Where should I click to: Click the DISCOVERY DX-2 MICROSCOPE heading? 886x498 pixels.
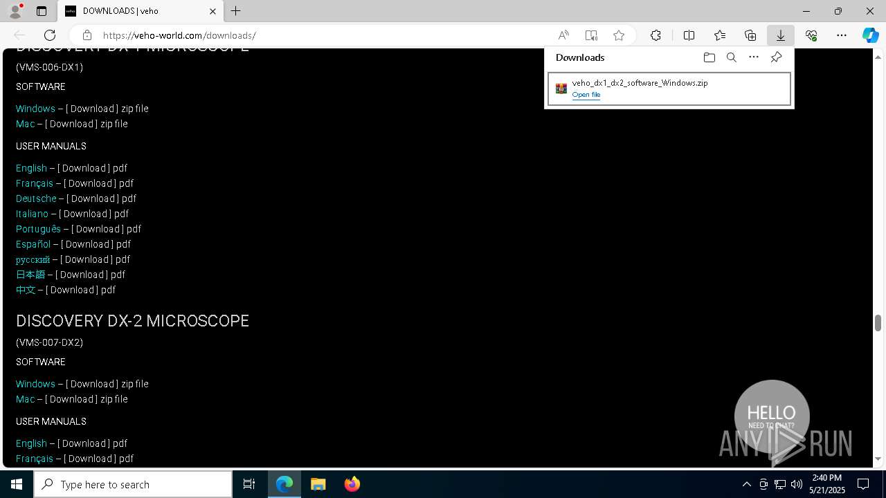click(x=132, y=321)
